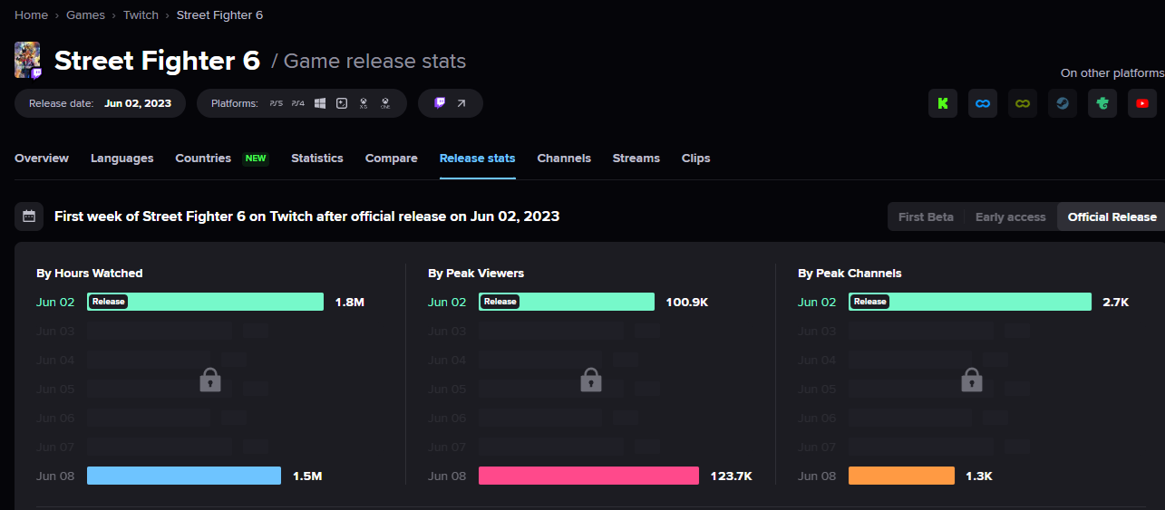Image resolution: width=1165 pixels, height=510 pixels.
Task: Click the lock icon in Hours Watched
Action: coord(210,380)
